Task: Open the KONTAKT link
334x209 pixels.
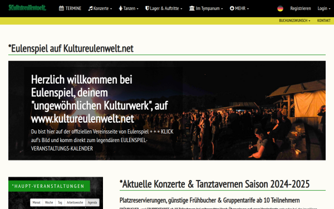Action: click(324, 21)
